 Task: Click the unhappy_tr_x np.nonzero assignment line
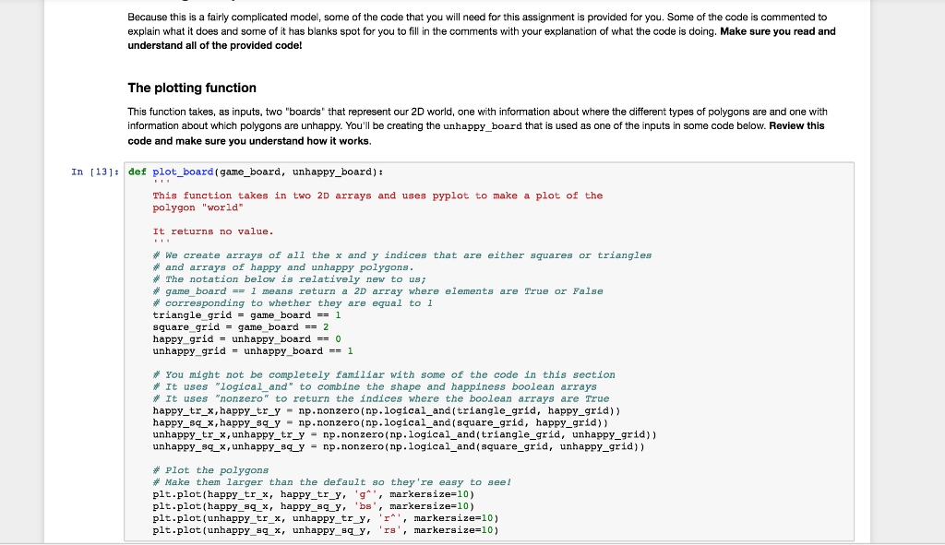pyautogui.click(x=404, y=434)
